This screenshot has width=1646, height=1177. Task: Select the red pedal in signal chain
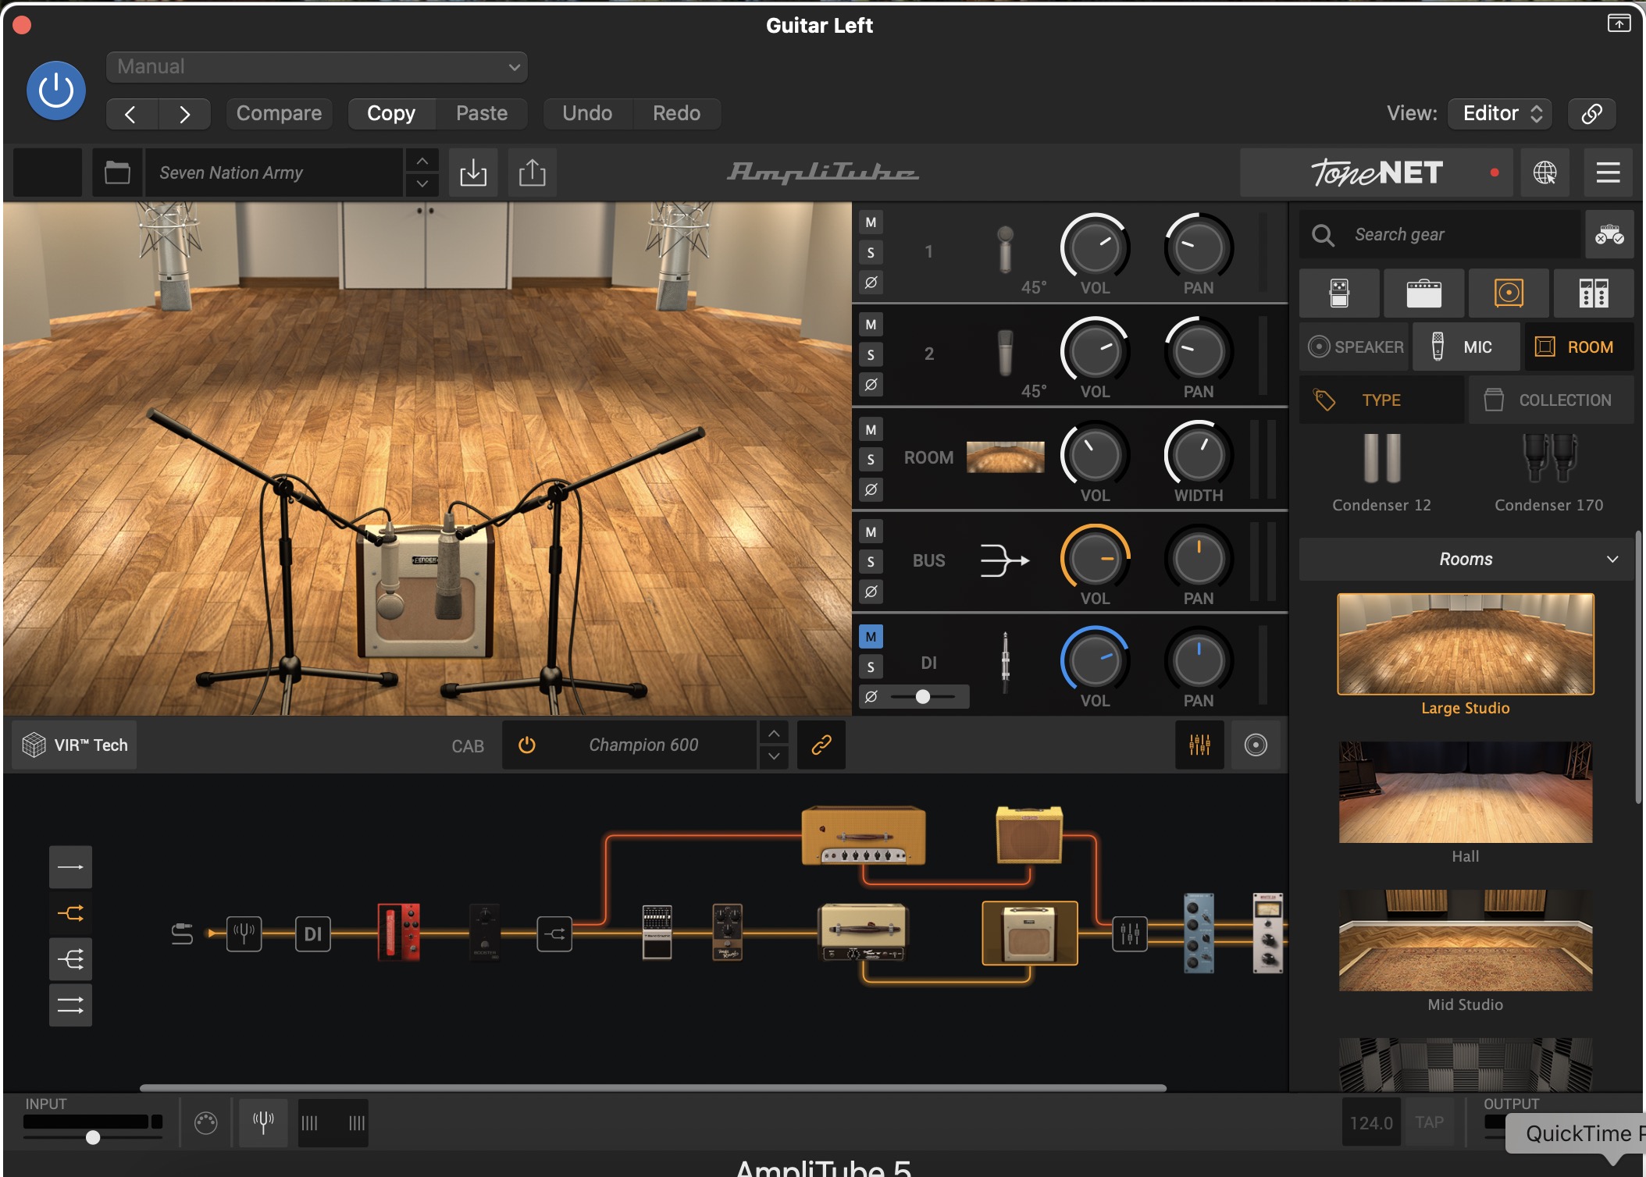(399, 932)
